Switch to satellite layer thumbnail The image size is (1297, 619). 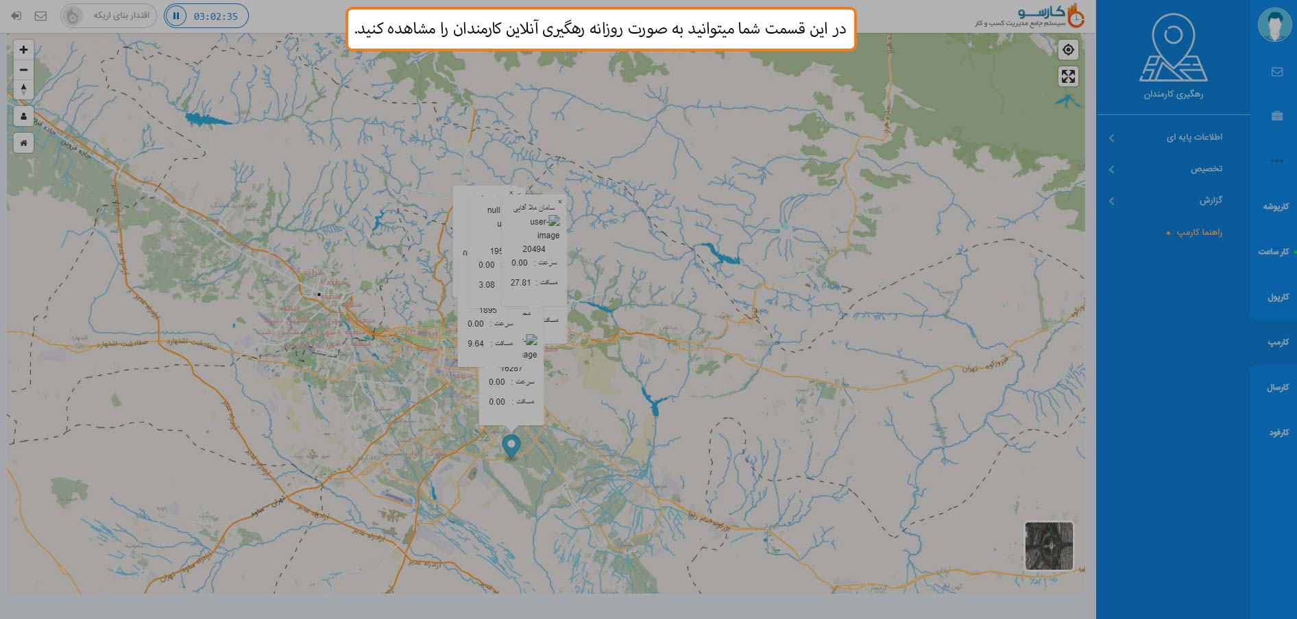[1048, 546]
